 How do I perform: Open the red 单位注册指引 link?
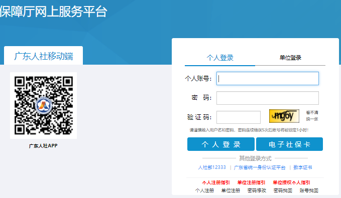point(251,182)
